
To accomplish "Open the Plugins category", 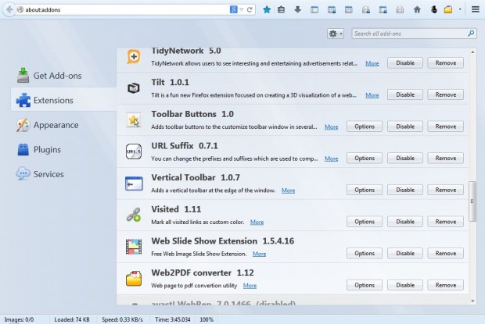I will (x=39, y=150).
